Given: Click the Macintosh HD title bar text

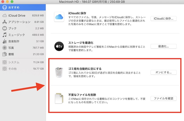Looking at the screenshot, I should click(x=92, y=2).
